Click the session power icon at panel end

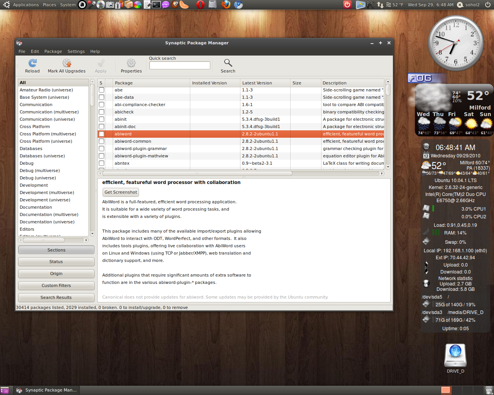click(488, 5)
